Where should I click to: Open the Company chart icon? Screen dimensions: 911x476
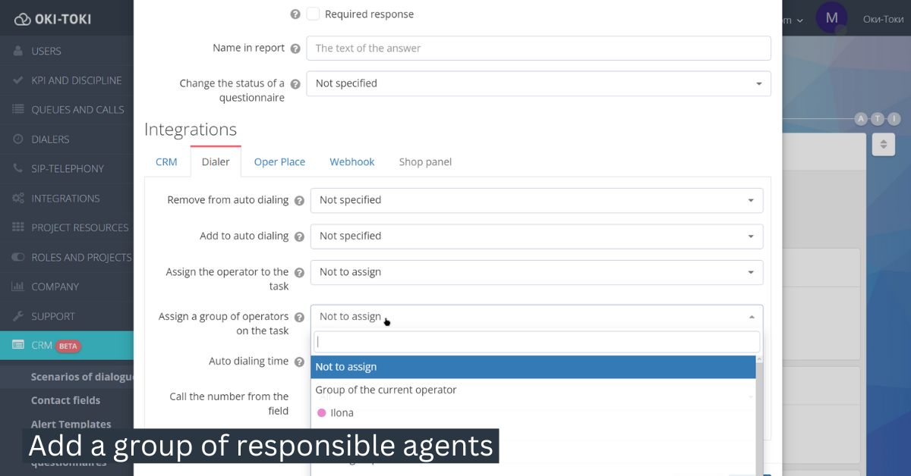coord(18,287)
